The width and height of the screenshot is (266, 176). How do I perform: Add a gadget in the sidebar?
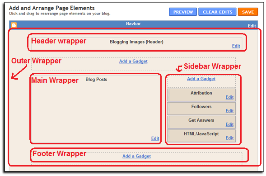point(201,79)
